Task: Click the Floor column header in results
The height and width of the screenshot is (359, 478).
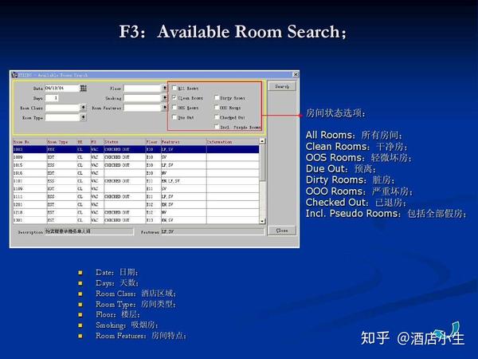Action: coord(153,142)
